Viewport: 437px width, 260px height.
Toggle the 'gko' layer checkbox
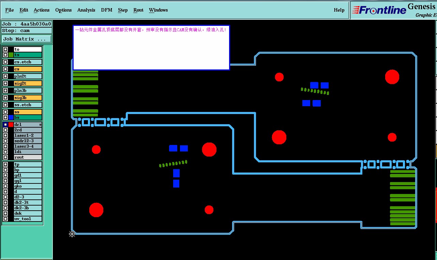pos(5,186)
